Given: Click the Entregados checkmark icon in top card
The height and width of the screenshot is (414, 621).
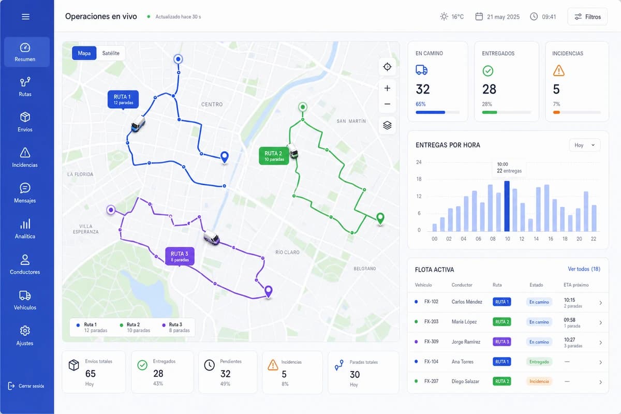Looking at the screenshot, I should 488,70.
